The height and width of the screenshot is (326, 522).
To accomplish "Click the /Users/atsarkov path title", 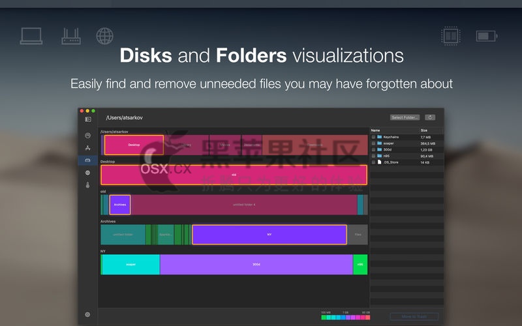I will [124, 118].
